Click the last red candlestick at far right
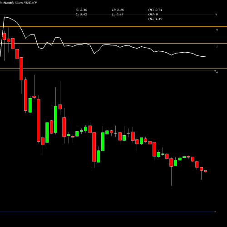The image size is (227, 227). 206,171
